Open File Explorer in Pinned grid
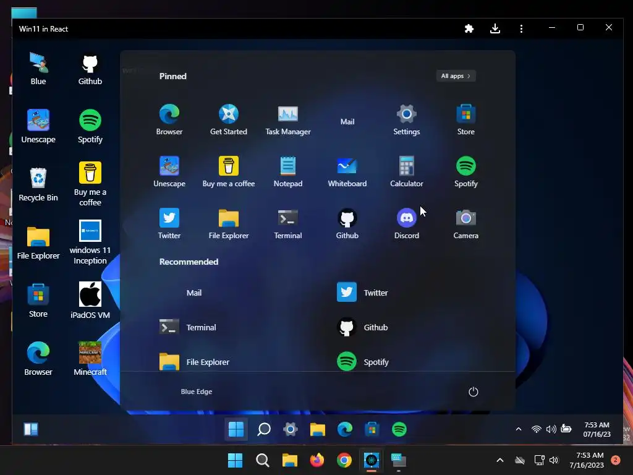The image size is (633, 475). (x=229, y=224)
